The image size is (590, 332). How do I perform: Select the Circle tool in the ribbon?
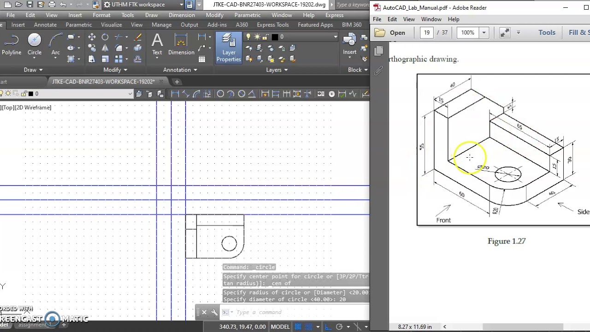pyautogui.click(x=35, y=45)
